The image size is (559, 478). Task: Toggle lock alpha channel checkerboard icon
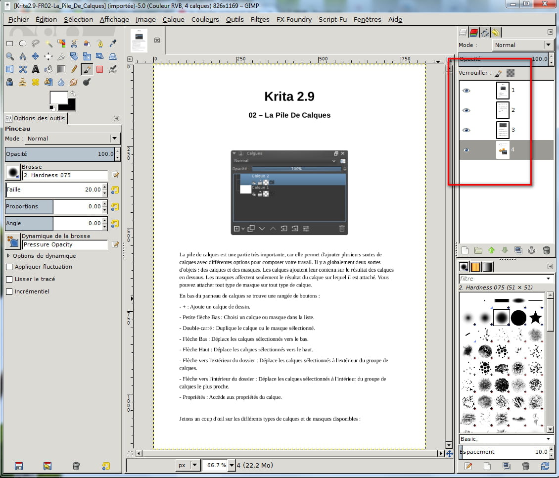[x=511, y=73]
